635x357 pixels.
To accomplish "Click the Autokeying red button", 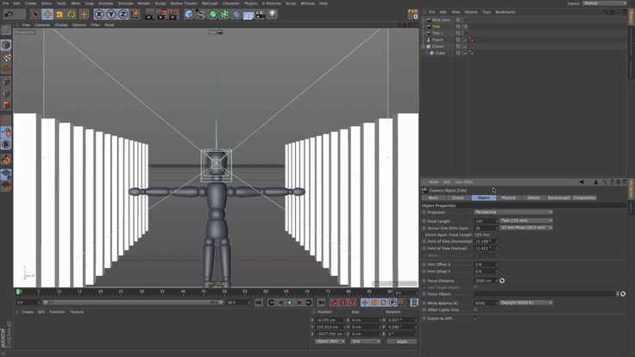I will [x=343, y=302].
